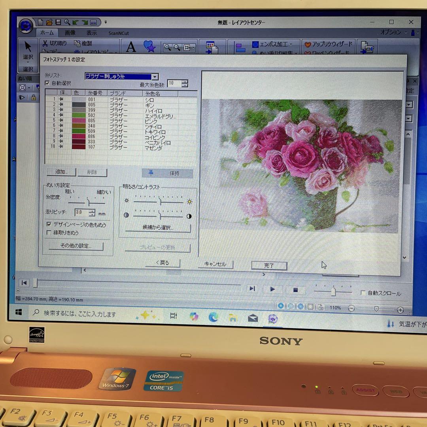Click the 糸密度 density slider handle
The height and width of the screenshot is (427, 427).
[x=88, y=202]
